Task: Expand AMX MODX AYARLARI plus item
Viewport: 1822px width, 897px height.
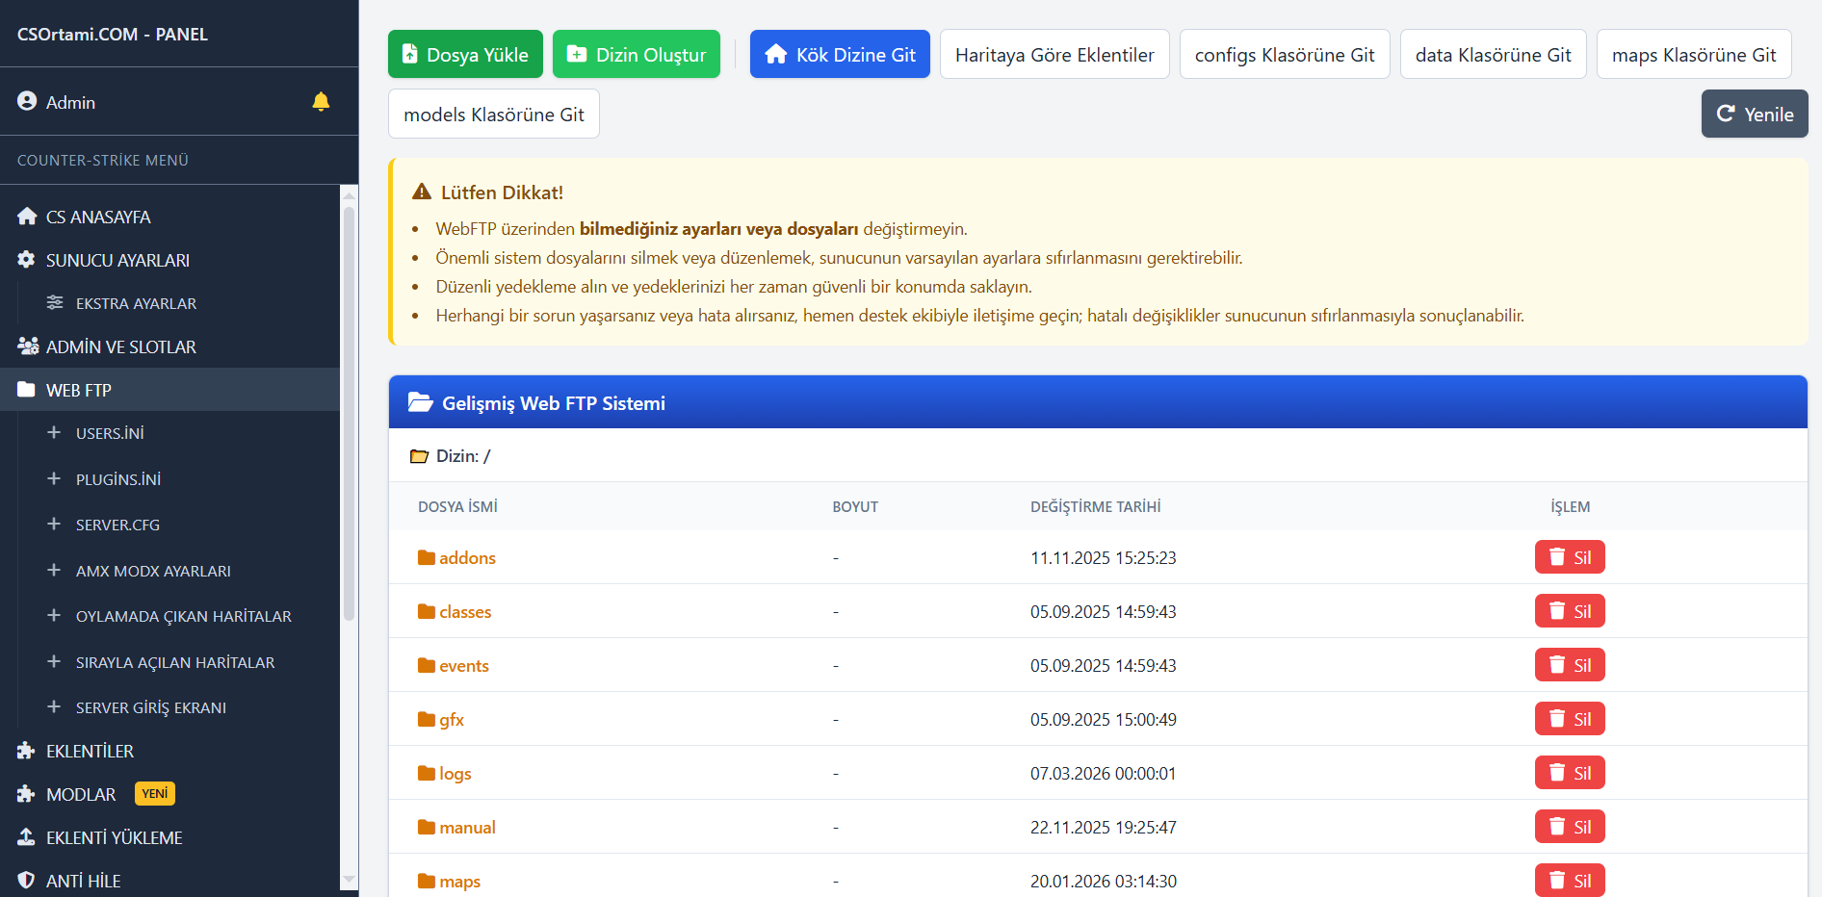Action: point(54,571)
